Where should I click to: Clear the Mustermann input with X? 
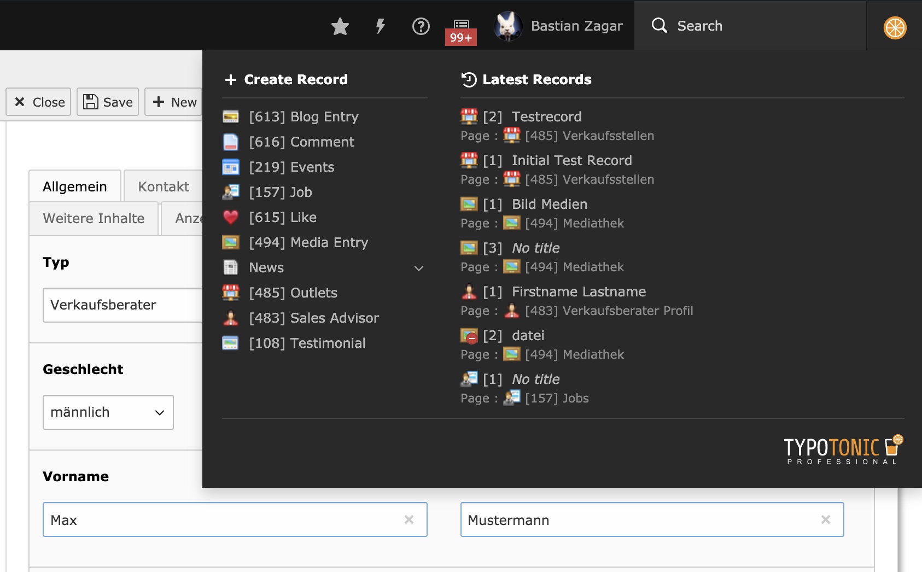tap(825, 520)
